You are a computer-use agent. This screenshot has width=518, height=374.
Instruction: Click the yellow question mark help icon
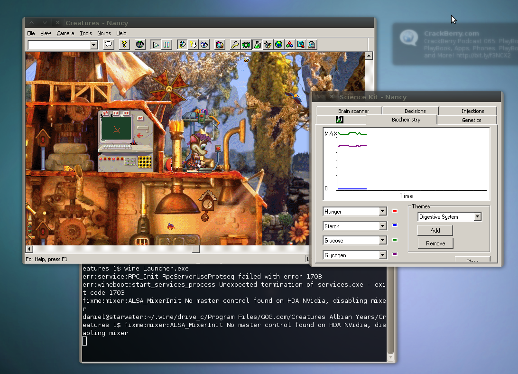(x=124, y=45)
